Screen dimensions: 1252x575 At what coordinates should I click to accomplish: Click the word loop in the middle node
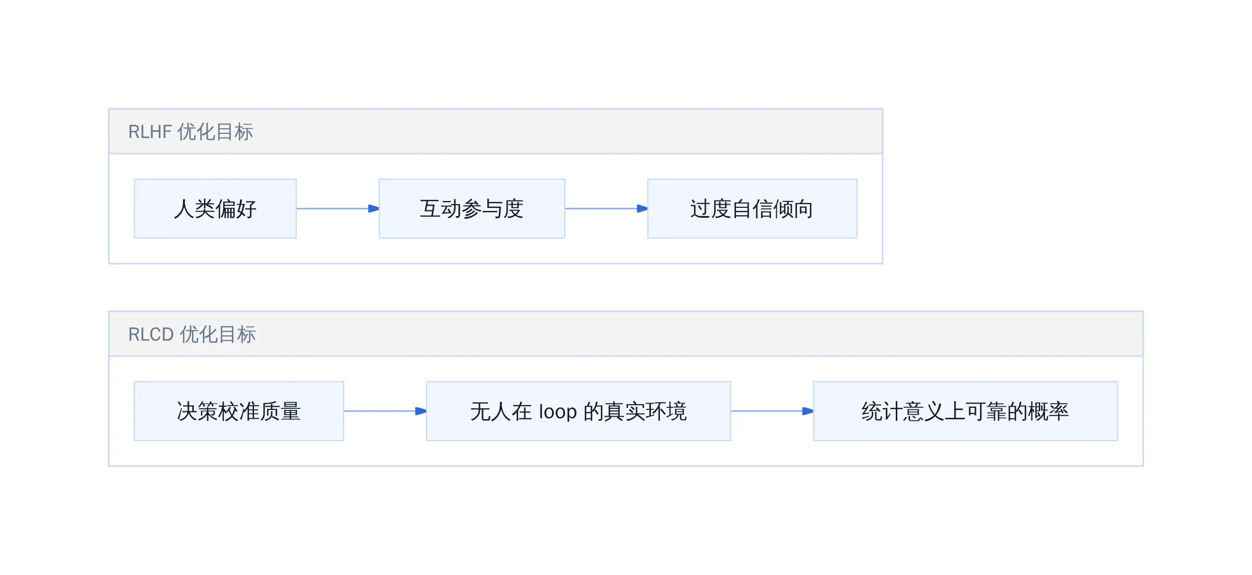tap(558, 412)
